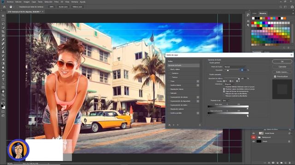Click trash icon at bottom of styles list
Screen dimensions: 295x165
pos(200,125)
